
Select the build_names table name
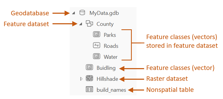pos(111,90)
